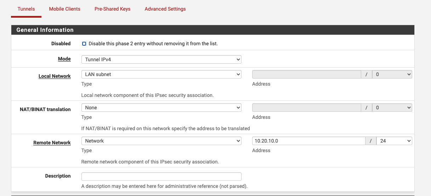Screen dimensions: 431x196
Task: Open the Remote Network mask dropdown showing 24
Action: click(x=394, y=141)
